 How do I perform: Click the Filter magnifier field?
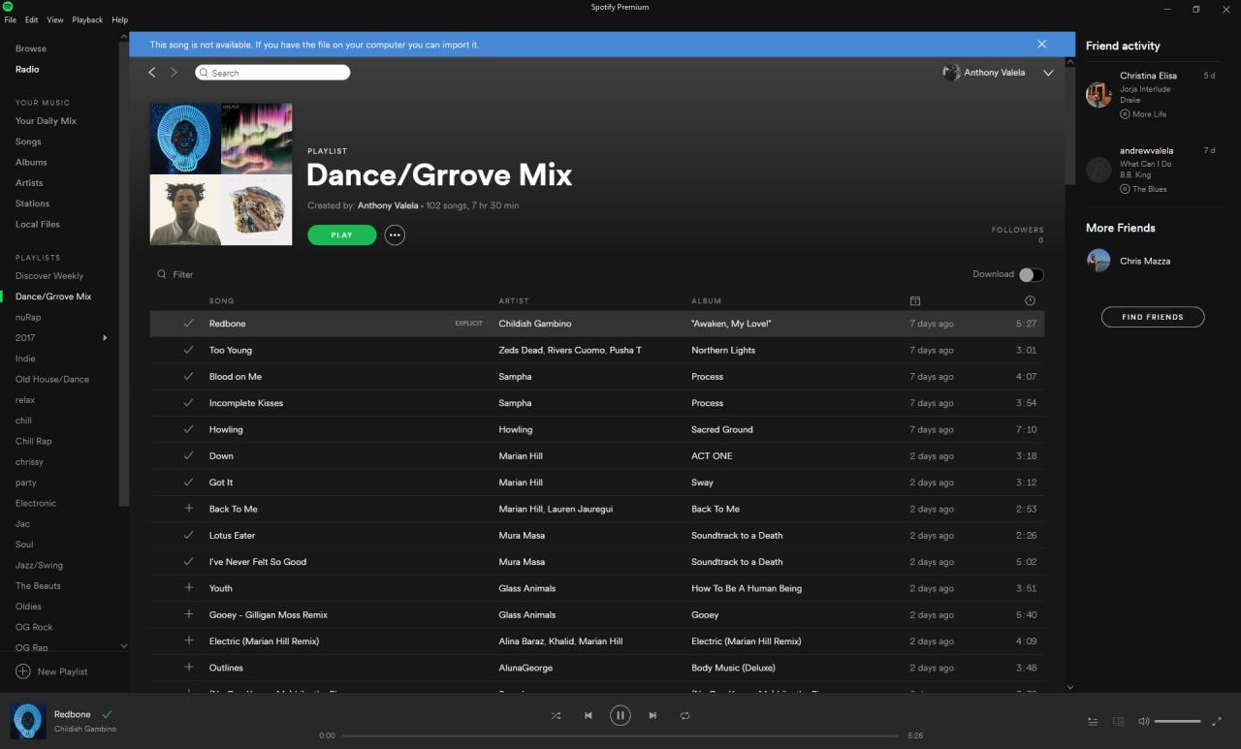pyautogui.click(x=175, y=275)
